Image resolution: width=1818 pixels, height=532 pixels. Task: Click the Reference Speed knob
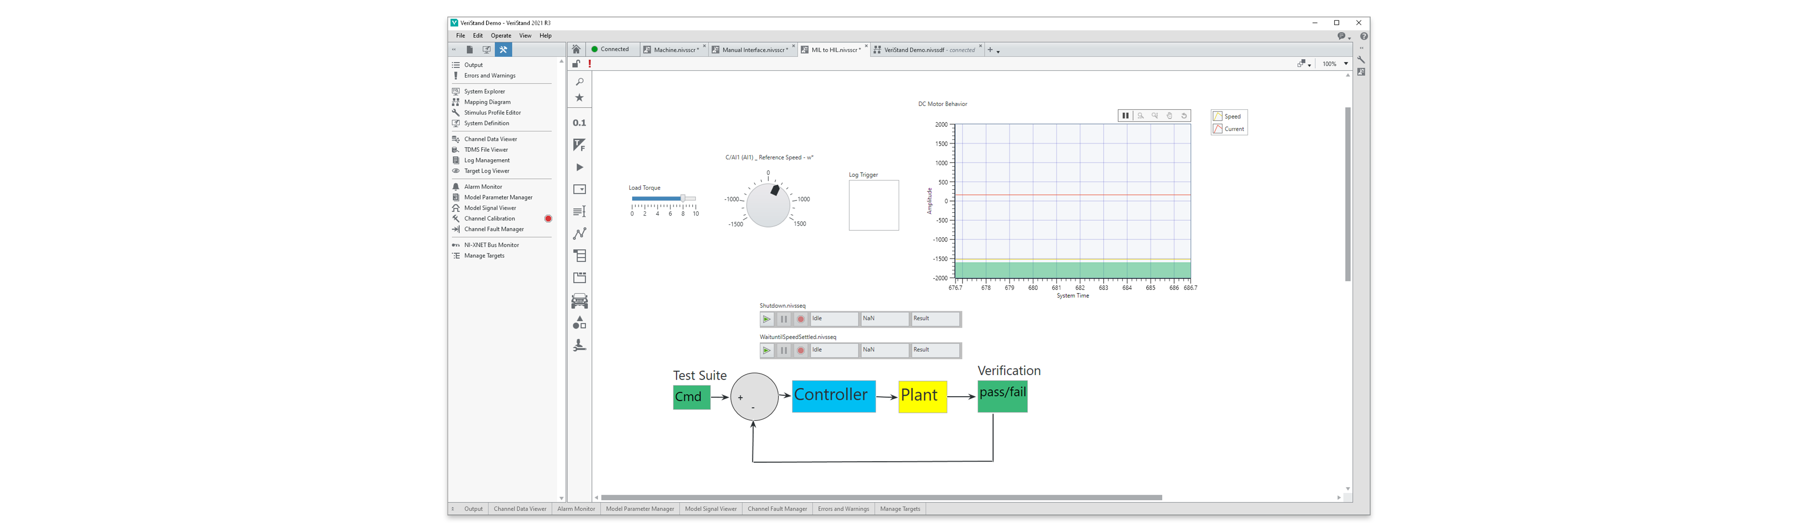[x=768, y=205]
